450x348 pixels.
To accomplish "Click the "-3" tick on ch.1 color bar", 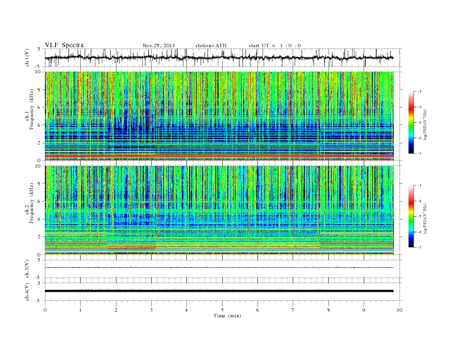I will coord(419,92).
